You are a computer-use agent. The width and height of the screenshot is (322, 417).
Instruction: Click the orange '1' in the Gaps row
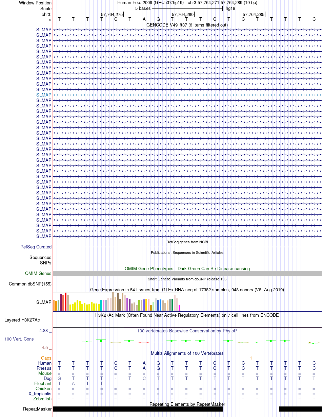click(x=251, y=358)
